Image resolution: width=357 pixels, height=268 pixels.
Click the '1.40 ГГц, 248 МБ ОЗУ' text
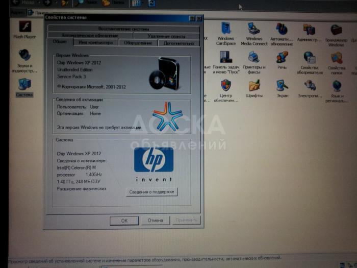click(79, 182)
